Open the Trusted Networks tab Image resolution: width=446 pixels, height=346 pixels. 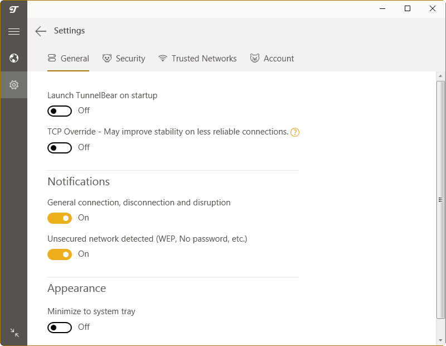(197, 59)
